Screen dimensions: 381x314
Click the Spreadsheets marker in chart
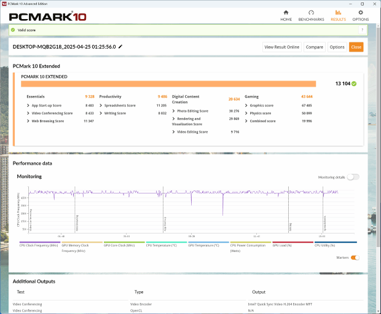[325, 223]
